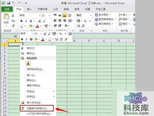Screen dimensions: 154x116
Task: Open the Sort submenu in context menu
Action: (x=38, y=97)
